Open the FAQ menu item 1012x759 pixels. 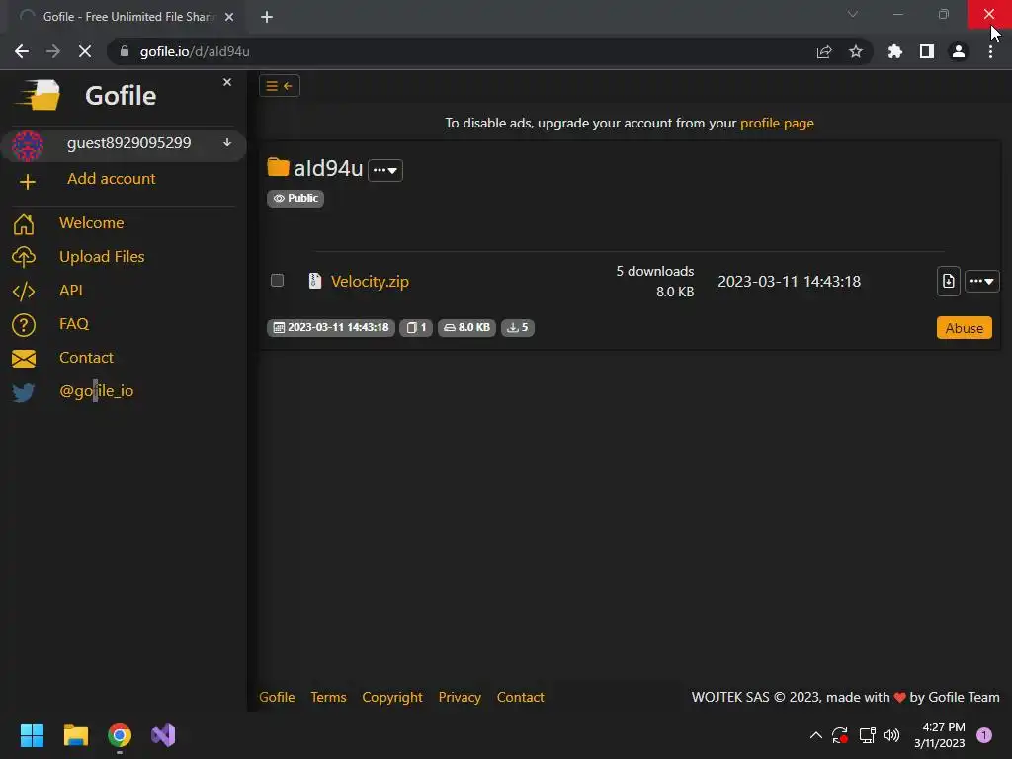[x=73, y=324]
